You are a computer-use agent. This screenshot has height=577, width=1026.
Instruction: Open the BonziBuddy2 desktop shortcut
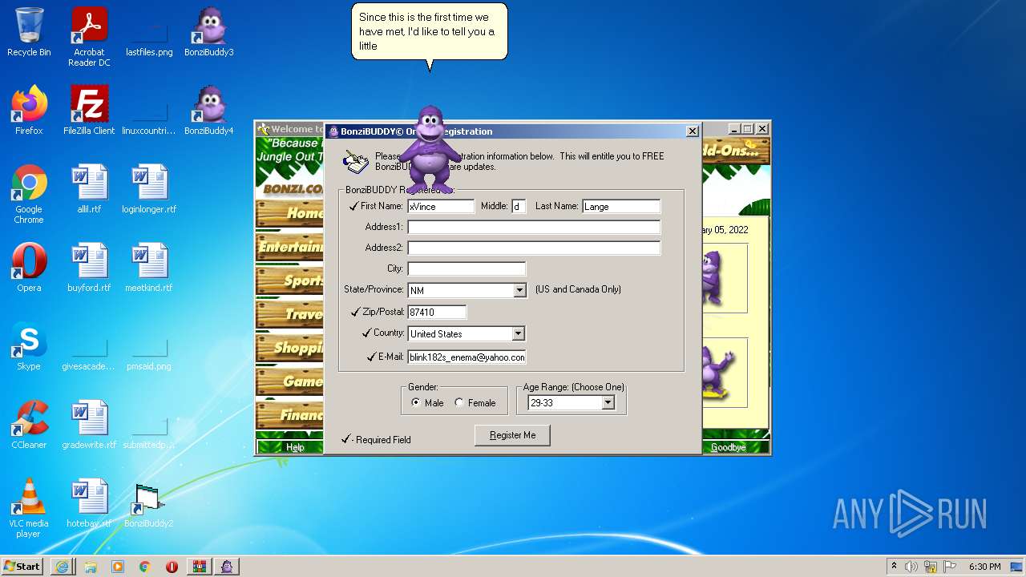click(x=149, y=503)
